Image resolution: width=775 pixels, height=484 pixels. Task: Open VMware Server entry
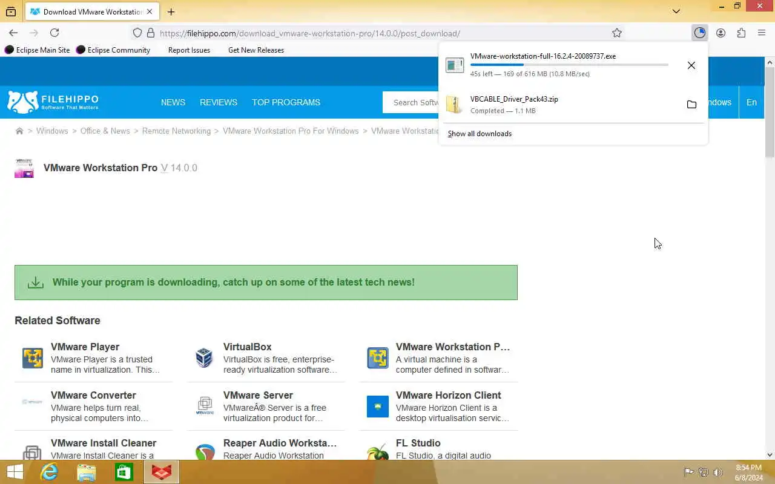click(x=258, y=395)
